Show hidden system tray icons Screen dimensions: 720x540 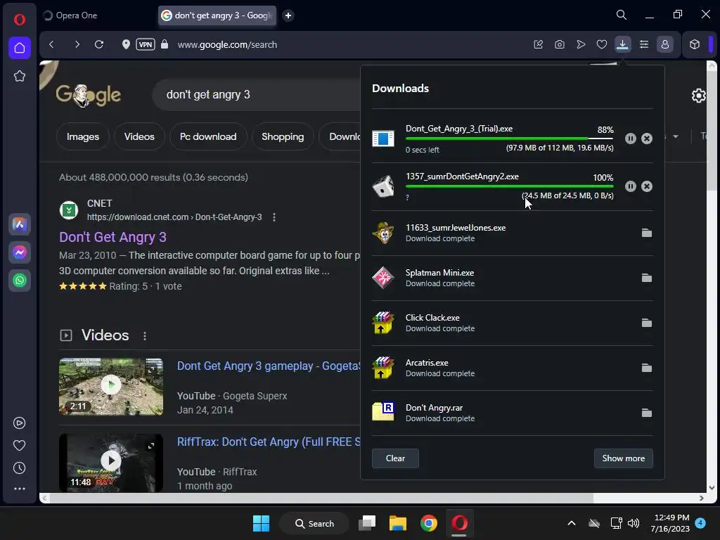click(572, 523)
